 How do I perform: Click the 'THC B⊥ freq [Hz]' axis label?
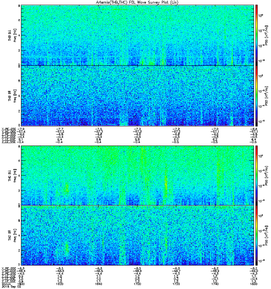click(x=12, y=175)
